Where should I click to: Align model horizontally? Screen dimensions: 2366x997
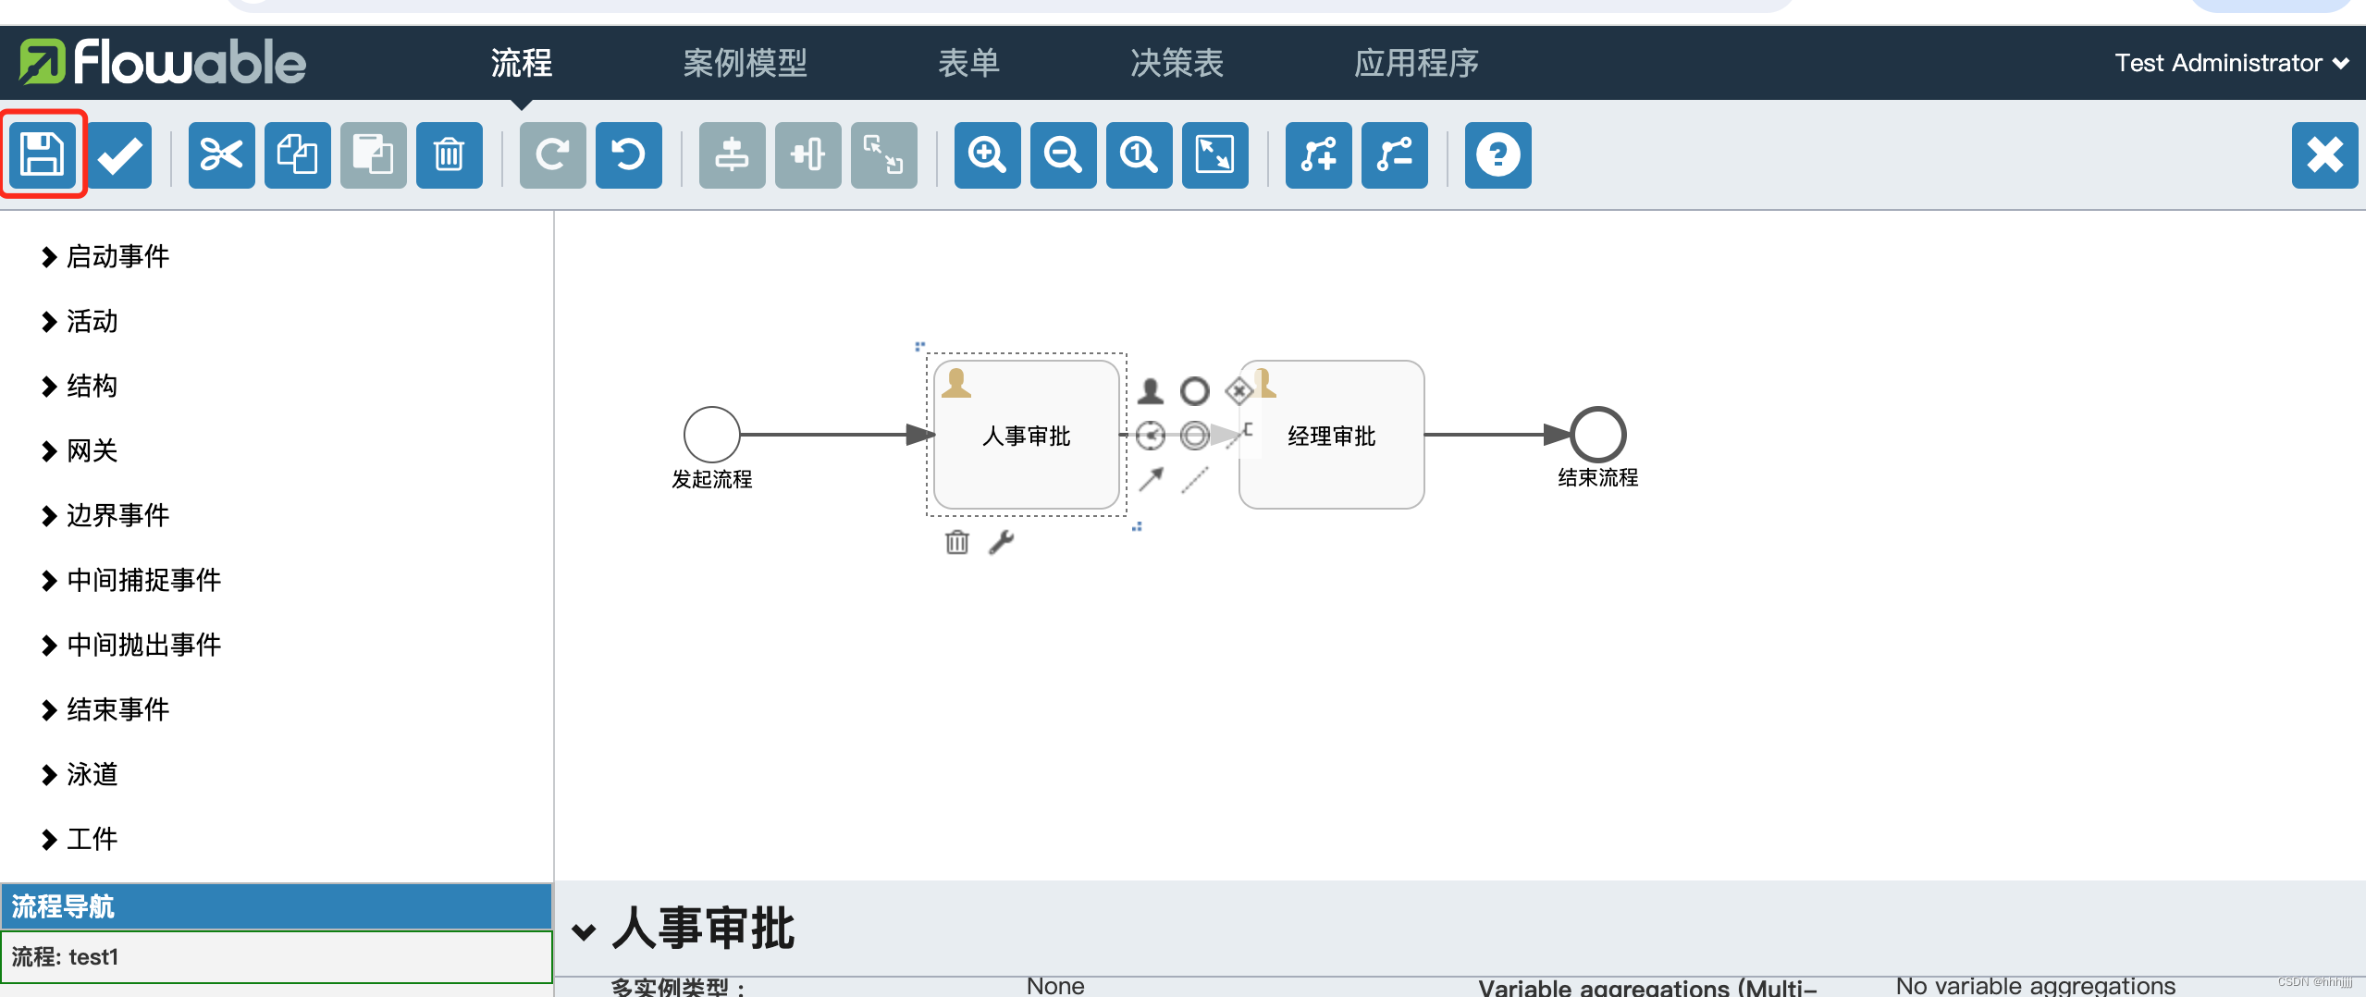click(x=807, y=154)
